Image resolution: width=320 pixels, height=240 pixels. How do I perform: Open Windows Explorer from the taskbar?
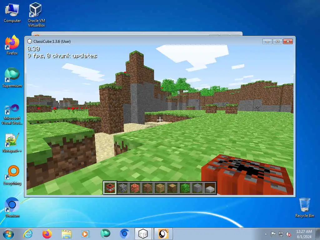(x=67, y=234)
